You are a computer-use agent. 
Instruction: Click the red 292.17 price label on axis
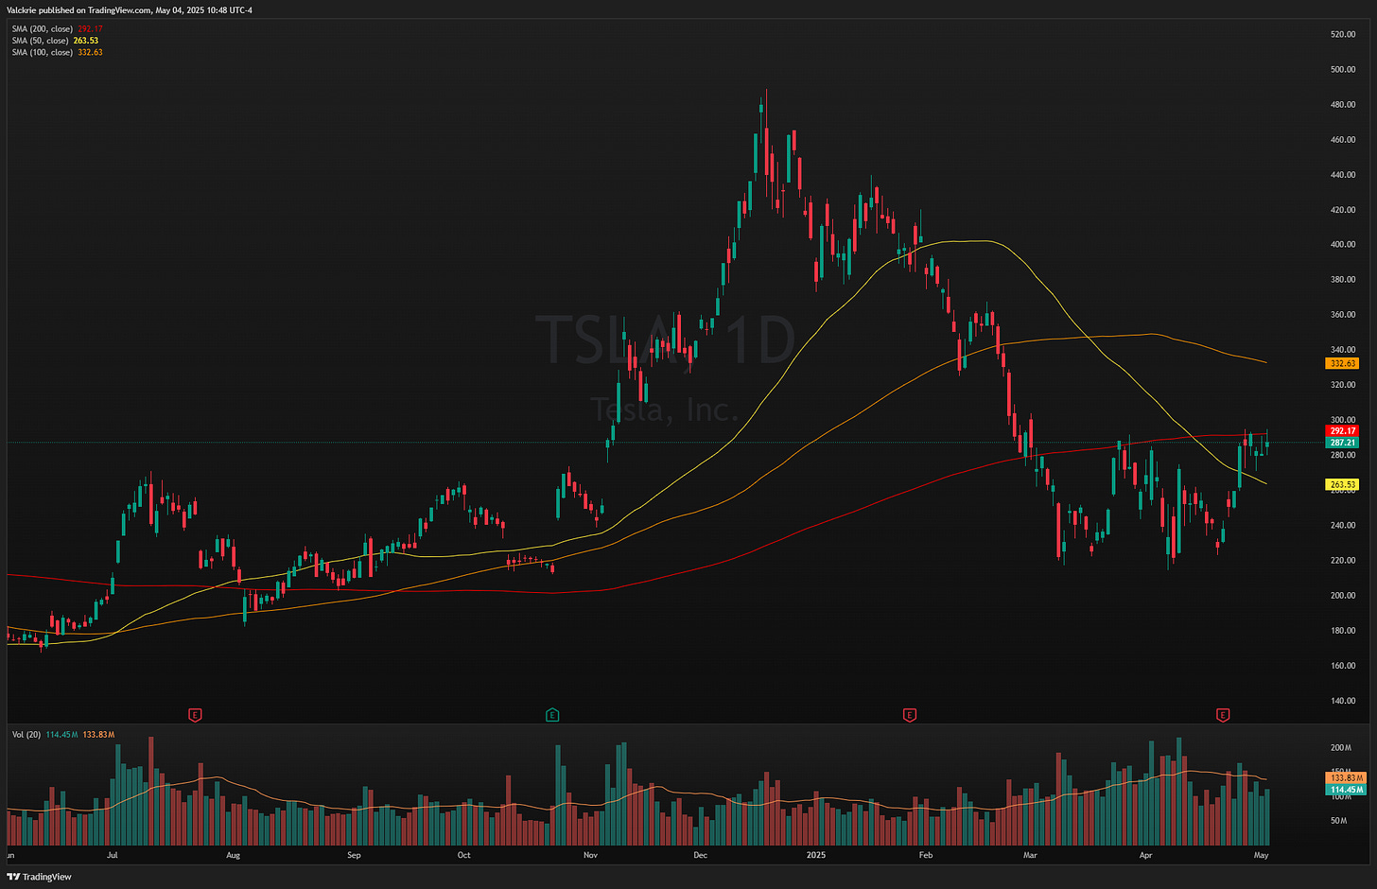(1343, 431)
